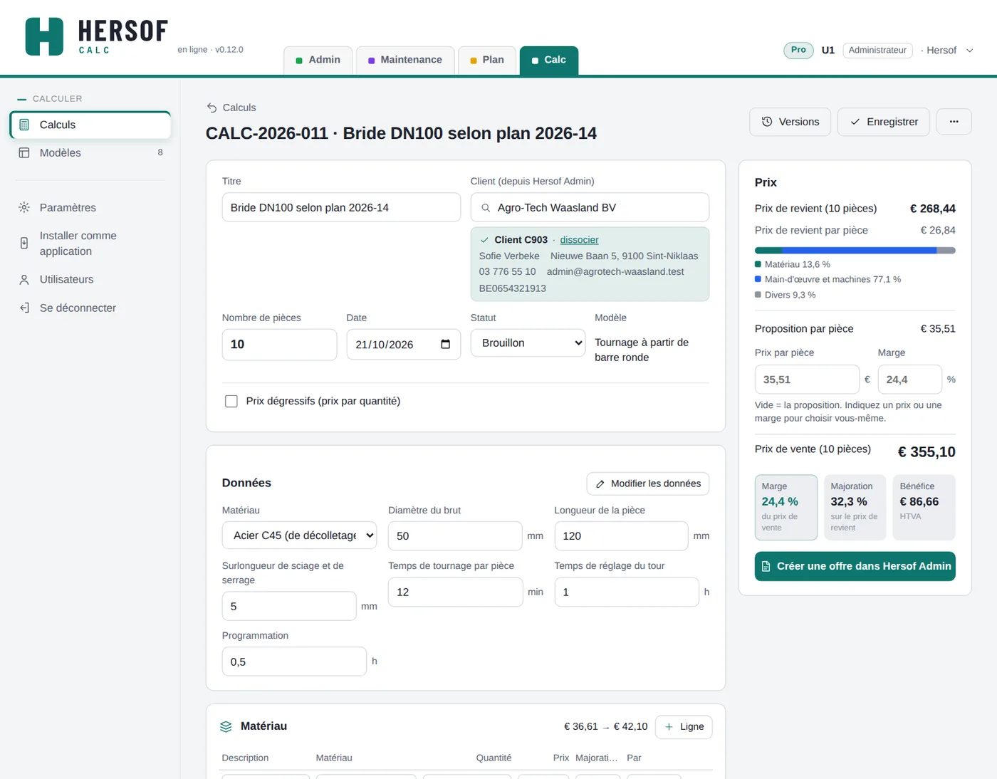The width and height of the screenshot is (997, 779).
Task: Expand the Matériau Acier C45 dropdown
Action: (x=299, y=535)
